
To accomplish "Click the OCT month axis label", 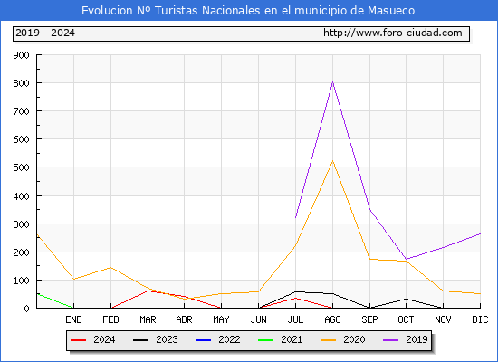I will 406,319.
